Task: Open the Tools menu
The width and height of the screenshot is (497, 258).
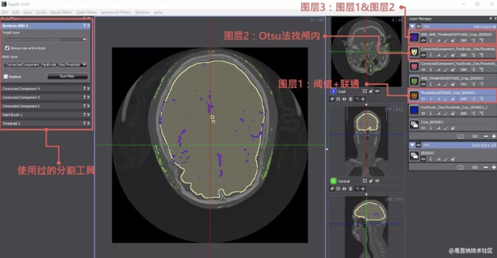Action: coord(41,12)
